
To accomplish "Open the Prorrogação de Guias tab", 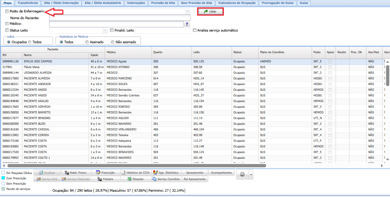I will click(278, 3).
